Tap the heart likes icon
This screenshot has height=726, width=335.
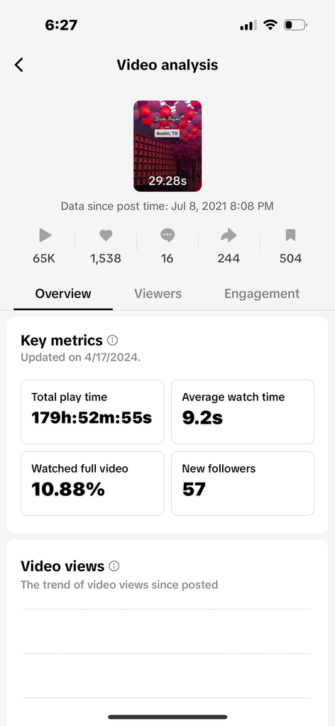tap(106, 236)
